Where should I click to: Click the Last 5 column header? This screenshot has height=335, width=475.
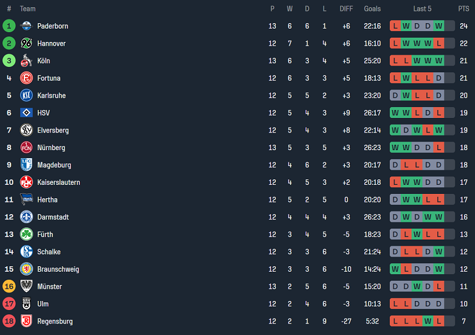click(x=422, y=9)
